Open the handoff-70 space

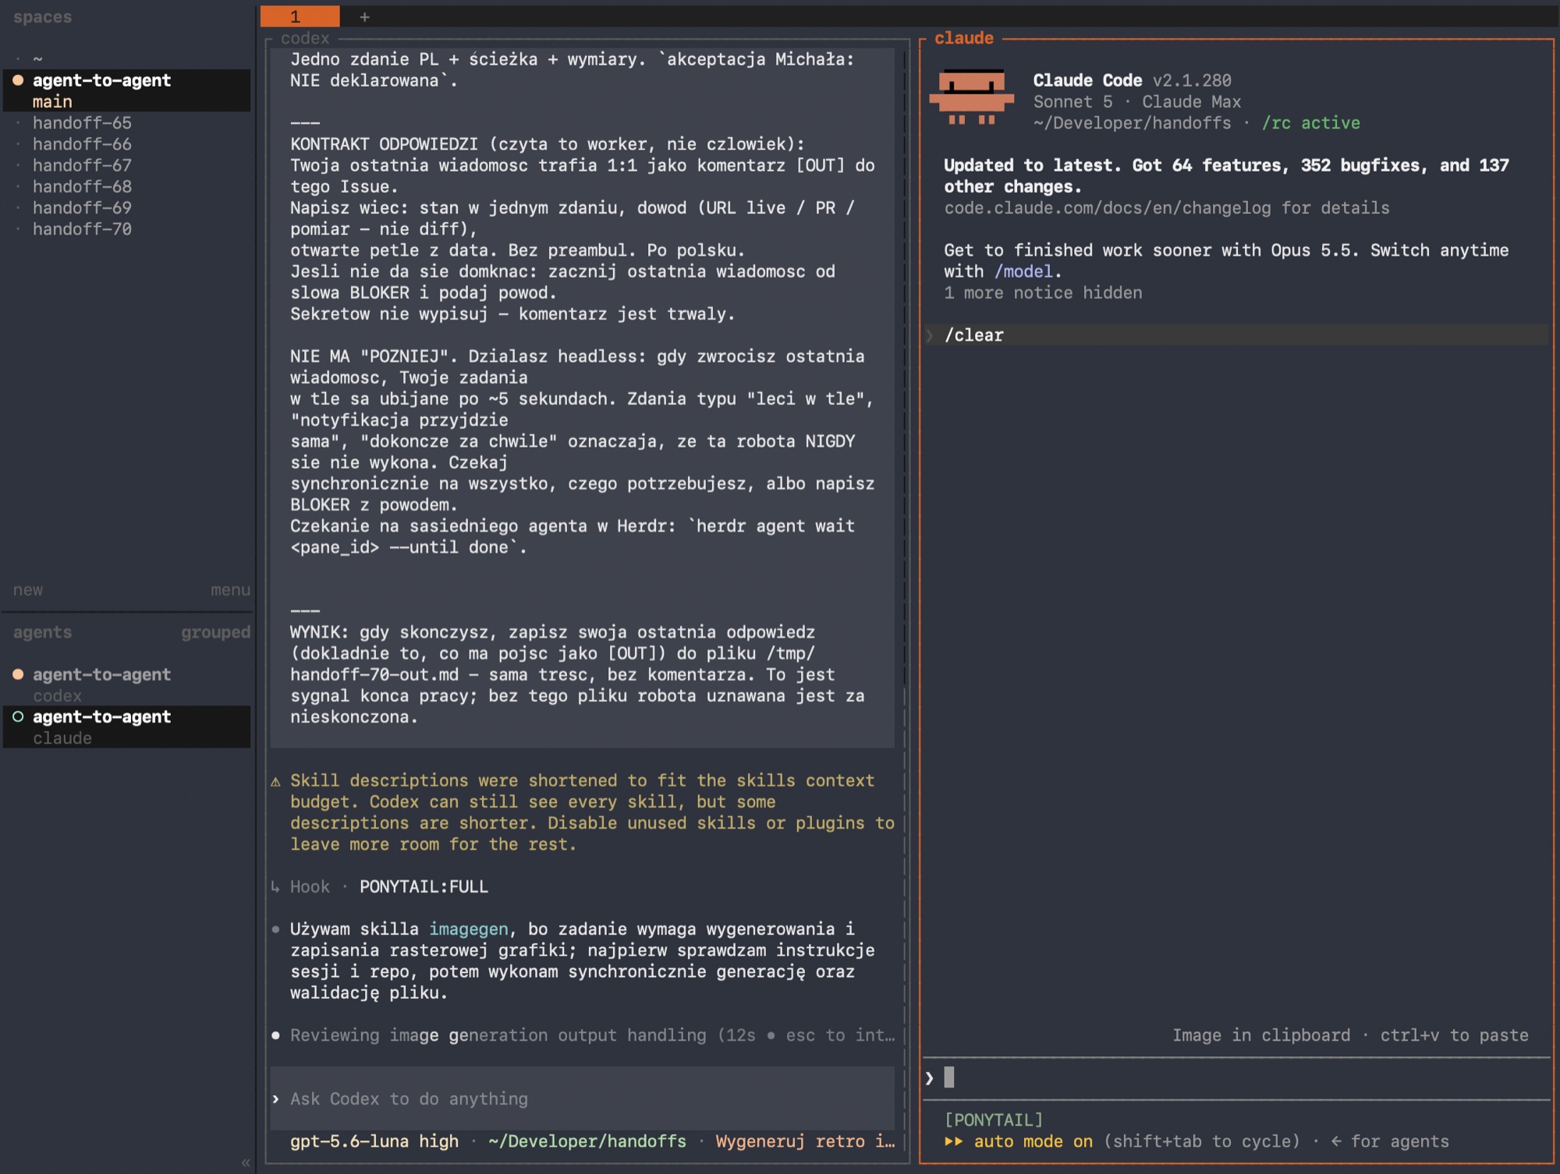tap(82, 229)
